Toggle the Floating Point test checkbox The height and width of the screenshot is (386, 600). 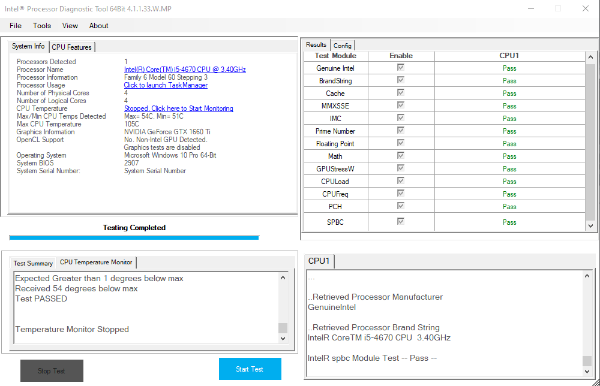point(401,143)
